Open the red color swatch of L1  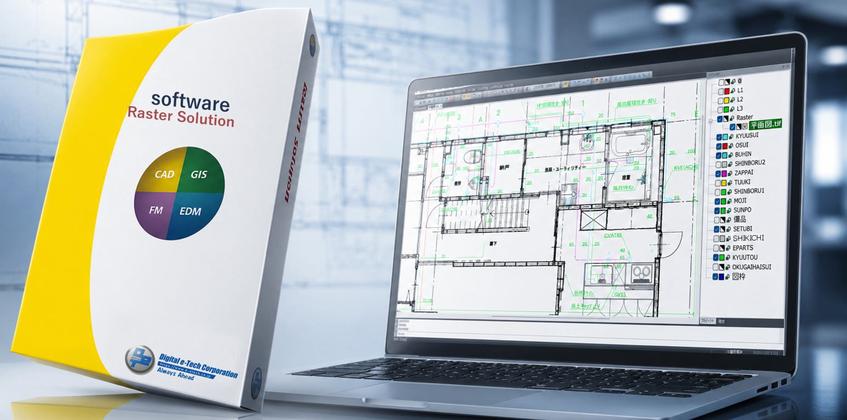(727, 91)
